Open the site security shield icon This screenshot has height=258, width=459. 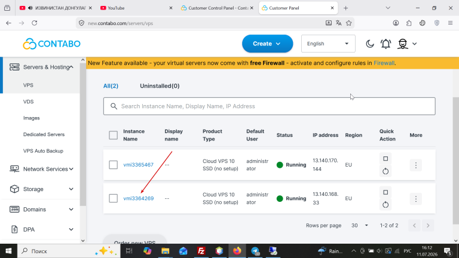(82, 23)
